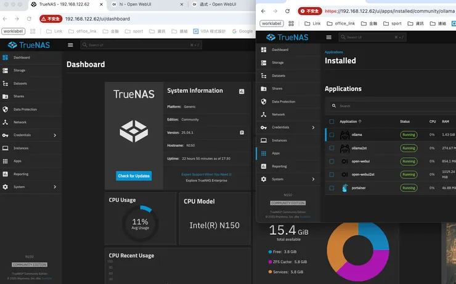
Task: Open Credentials menu item in left sidebar
Action: [31, 135]
